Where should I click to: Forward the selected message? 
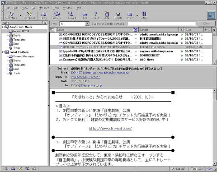click(71, 15)
